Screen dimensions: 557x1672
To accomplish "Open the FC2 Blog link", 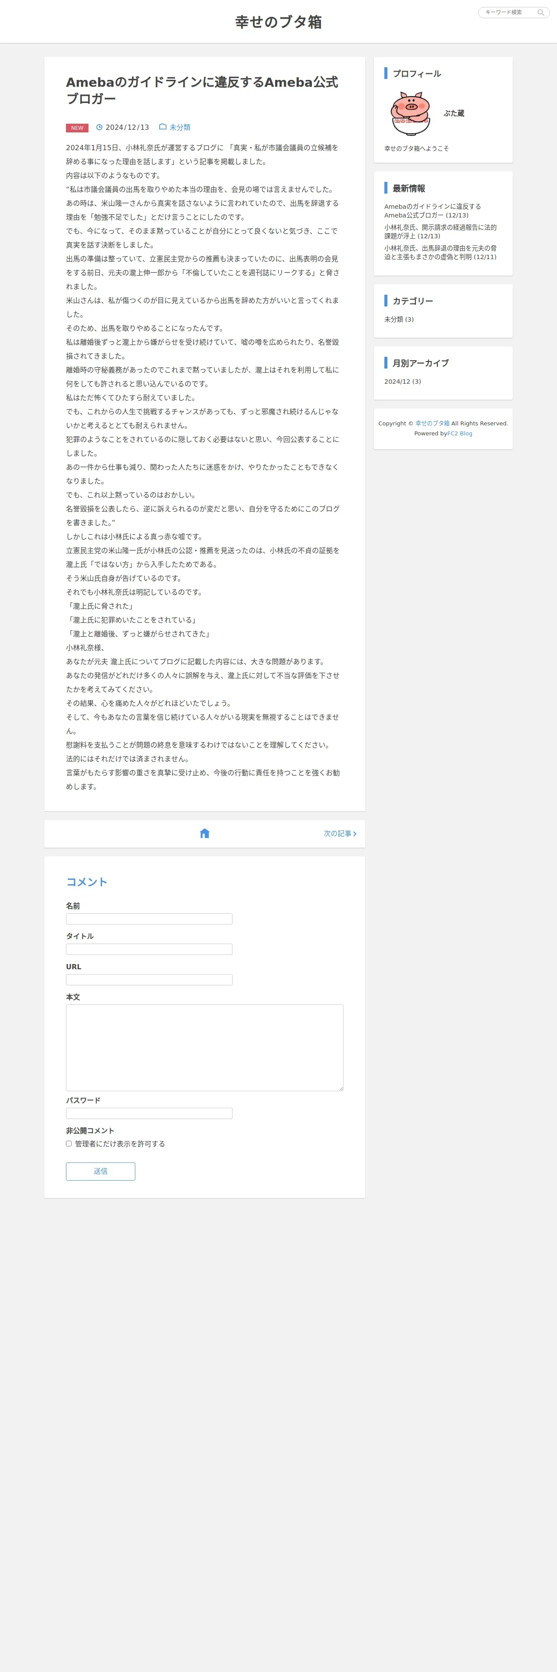I will [460, 434].
